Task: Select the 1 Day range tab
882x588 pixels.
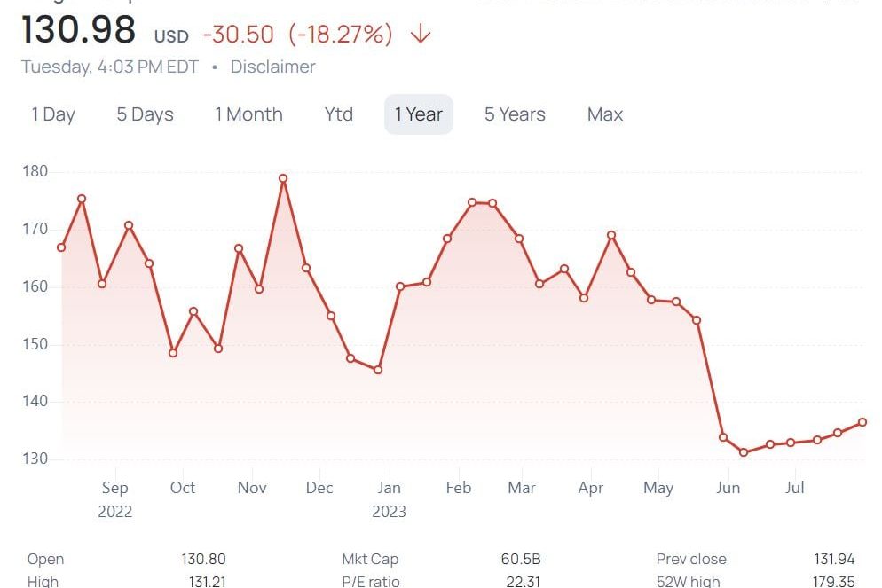Action: [53, 114]
